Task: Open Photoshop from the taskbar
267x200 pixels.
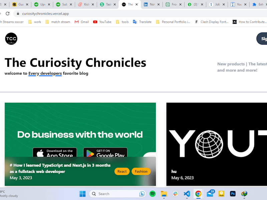Action: point(233,194)
